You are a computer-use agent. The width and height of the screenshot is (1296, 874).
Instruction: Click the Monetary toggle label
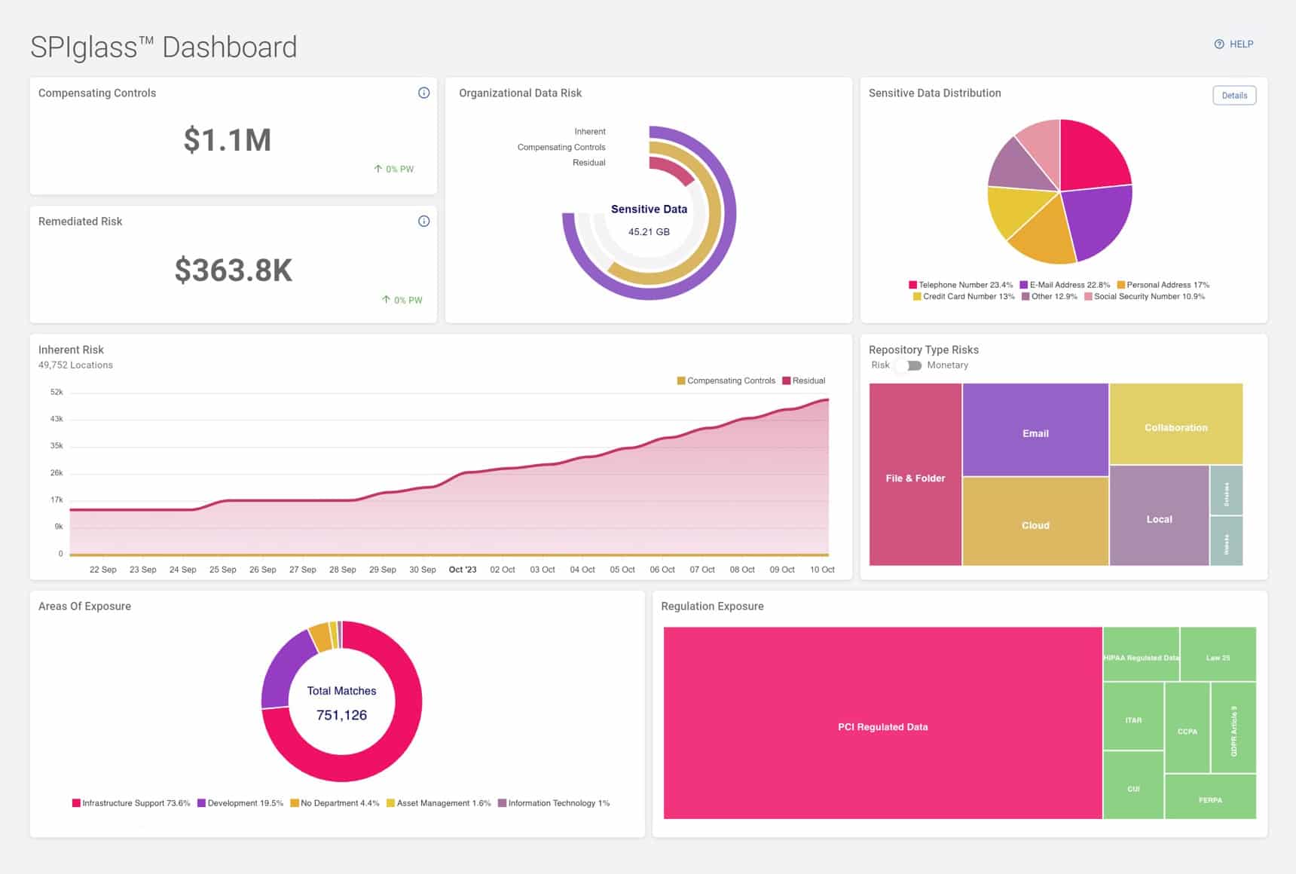[947, 365]
